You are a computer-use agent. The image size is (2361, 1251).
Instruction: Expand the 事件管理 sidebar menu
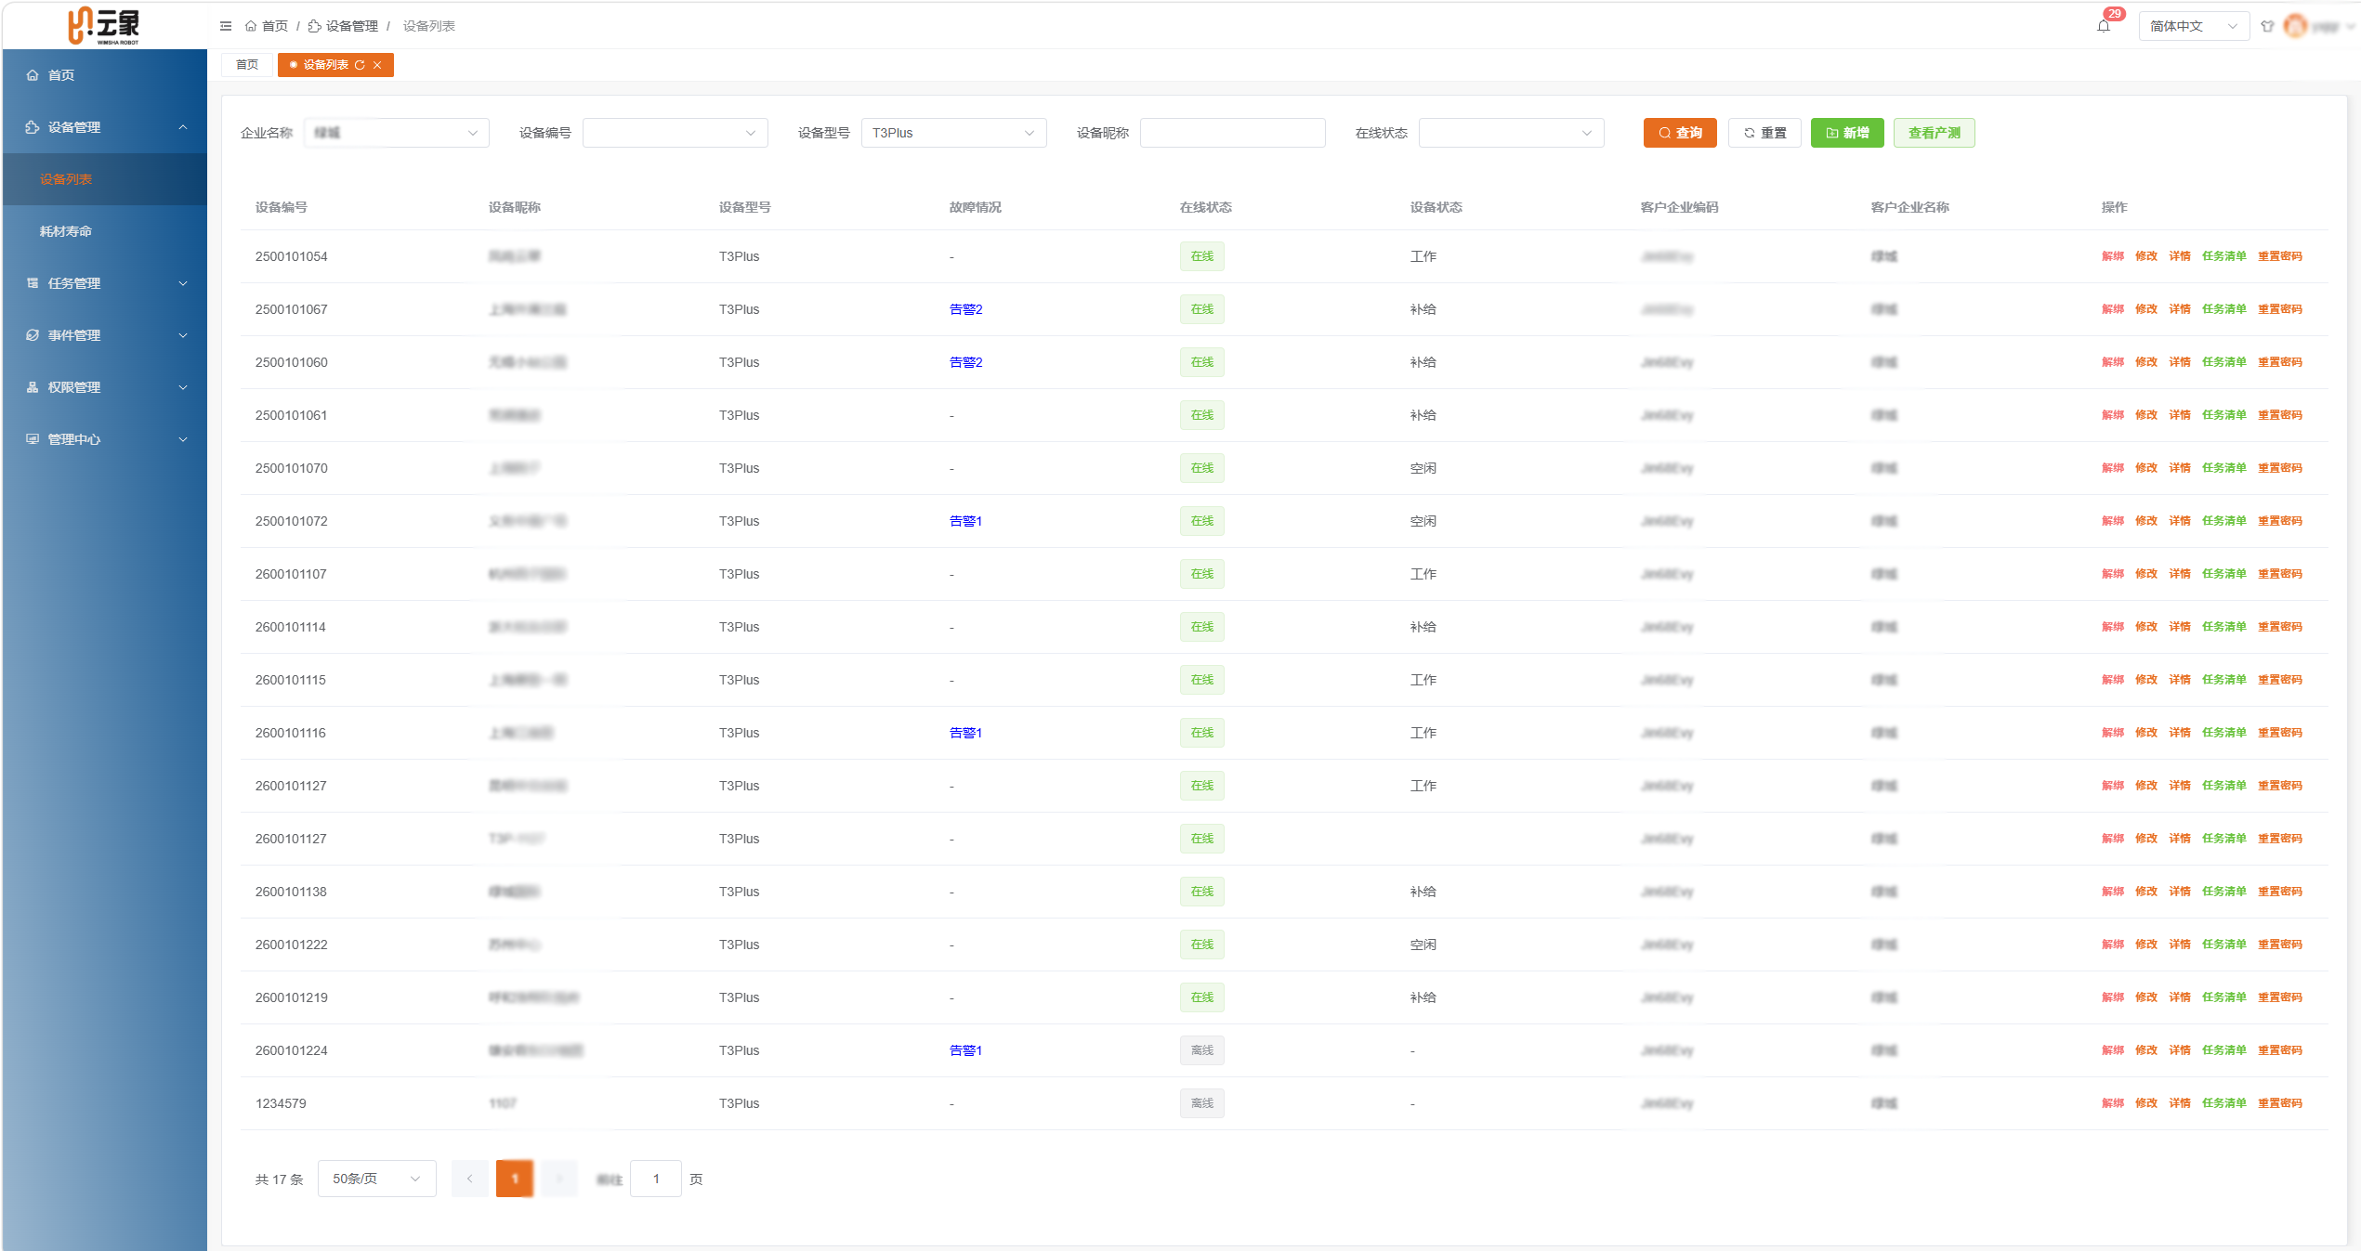105,335
